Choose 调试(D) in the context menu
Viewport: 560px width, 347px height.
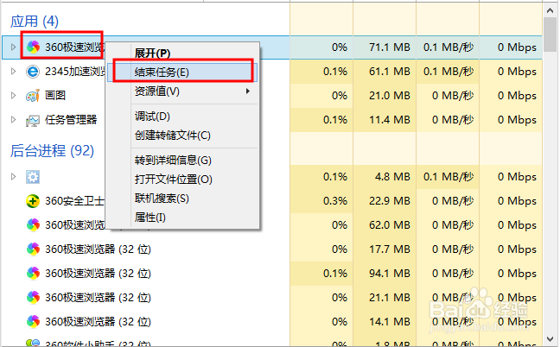[x=152, y=117]
